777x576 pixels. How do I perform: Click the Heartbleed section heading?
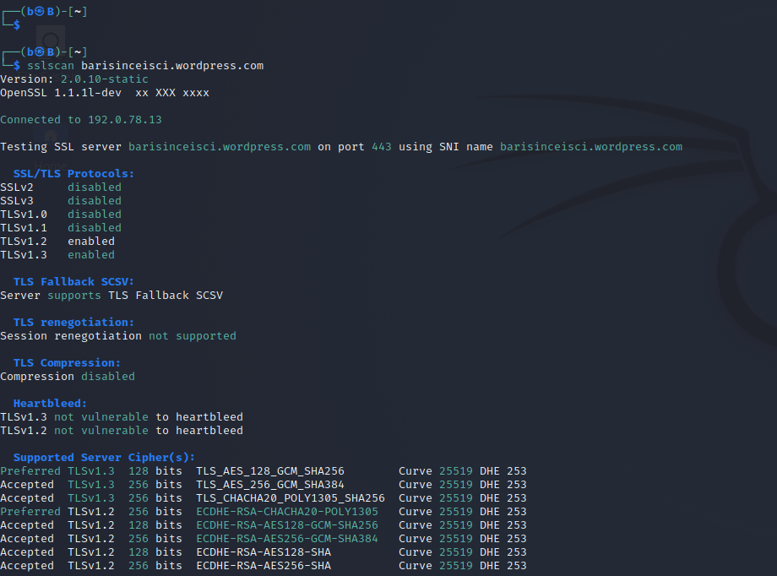coord(50,403)
